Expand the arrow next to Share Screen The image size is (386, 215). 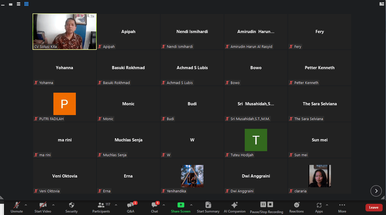coord(191,205)
